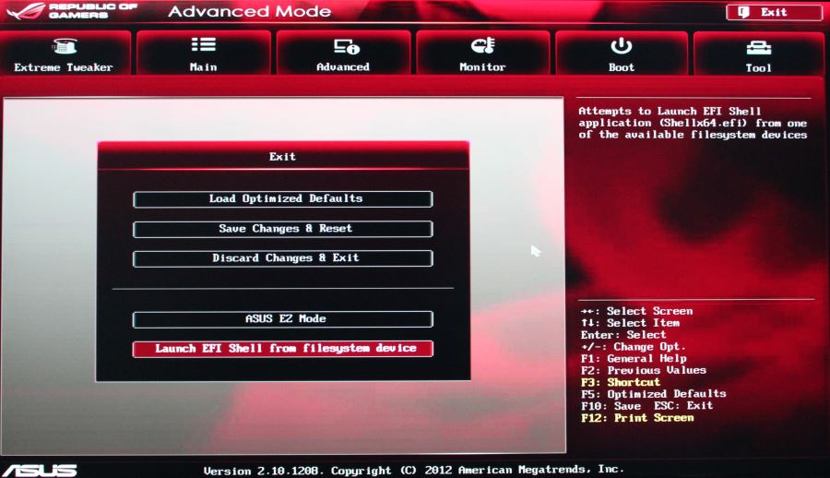Select Save Changes & Reset
The width and height of the screenshot is (830, 478).
click(283, 229)
